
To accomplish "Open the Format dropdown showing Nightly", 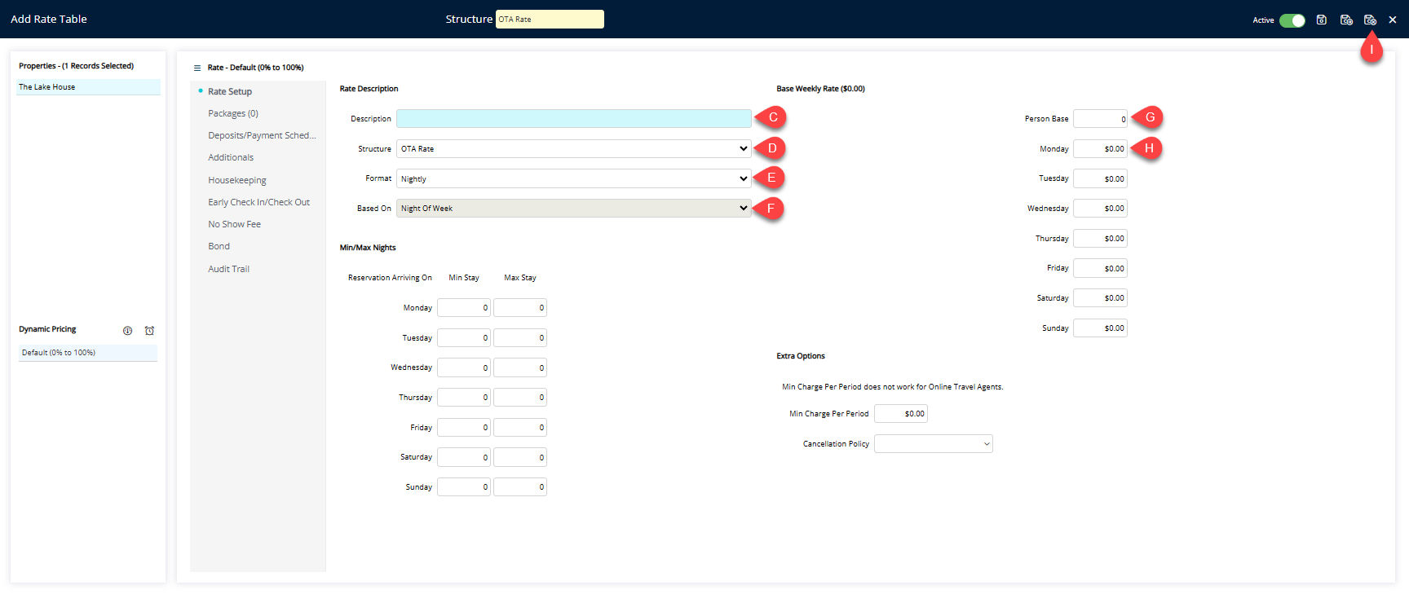I will click(574, 178).
